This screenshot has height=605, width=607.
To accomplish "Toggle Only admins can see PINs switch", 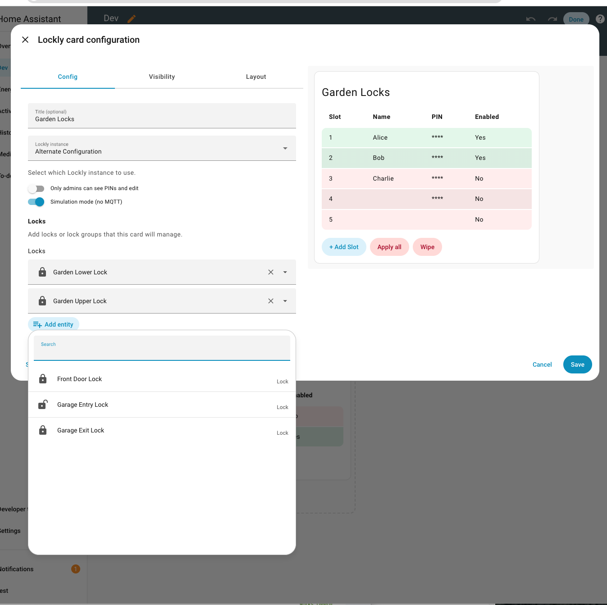I will (36, 188).
